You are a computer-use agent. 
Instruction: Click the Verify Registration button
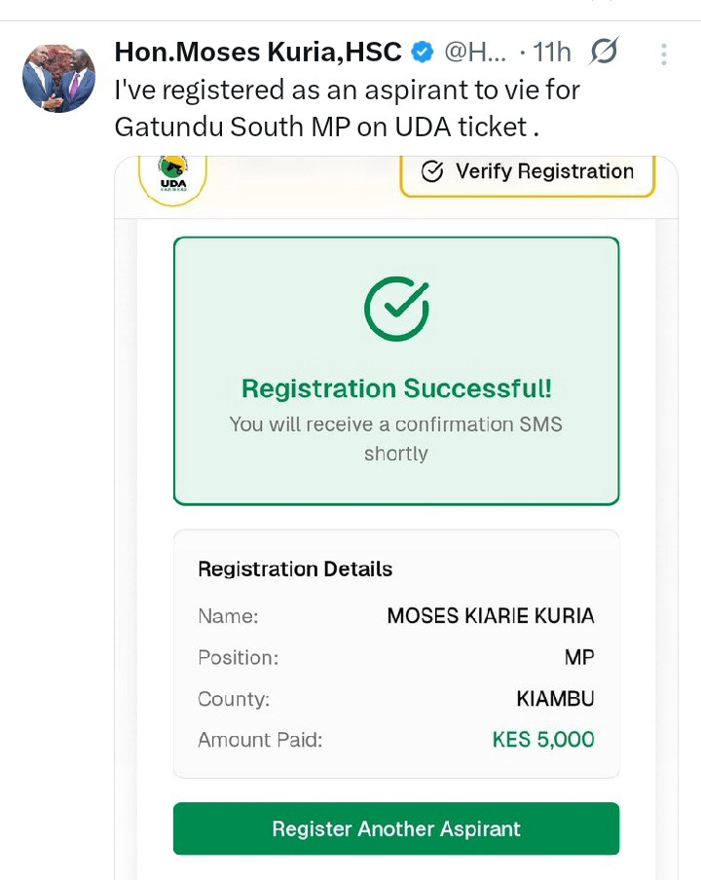(x=527, y=172)
